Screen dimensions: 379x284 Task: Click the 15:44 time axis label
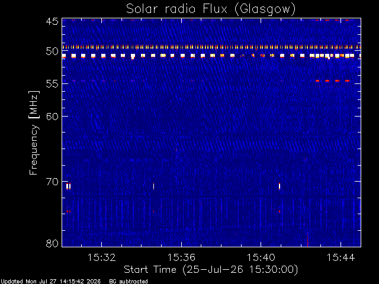tap(341, 257)
